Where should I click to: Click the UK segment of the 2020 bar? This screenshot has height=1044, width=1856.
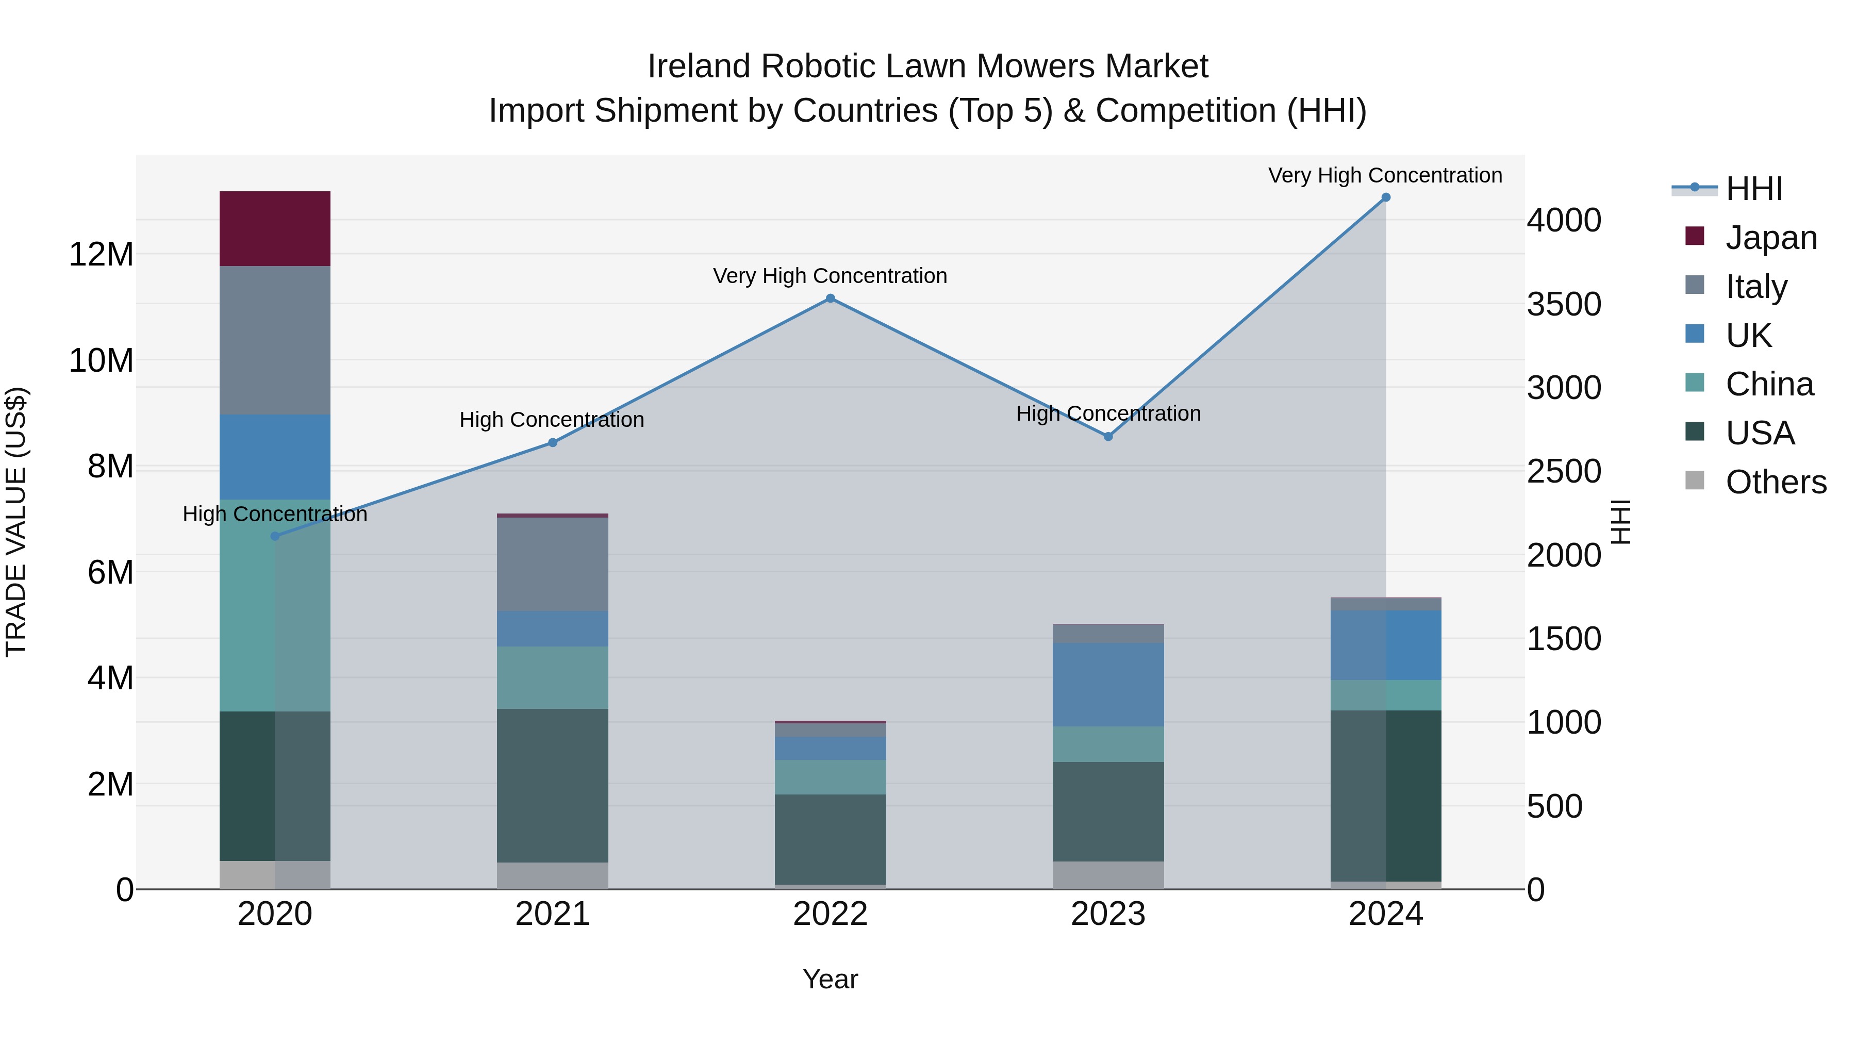click(274, 457)
